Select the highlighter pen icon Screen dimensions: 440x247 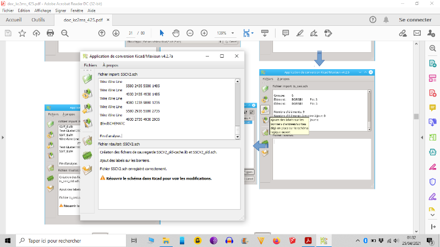point(300,33)
